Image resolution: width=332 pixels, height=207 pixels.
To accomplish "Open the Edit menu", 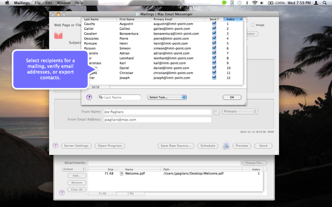I will click(x=49, y=3).
